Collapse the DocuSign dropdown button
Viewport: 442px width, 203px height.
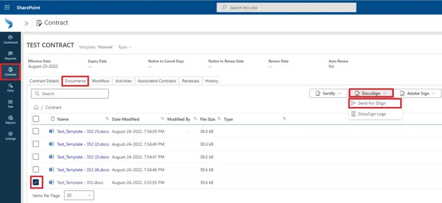click(371, 93)
